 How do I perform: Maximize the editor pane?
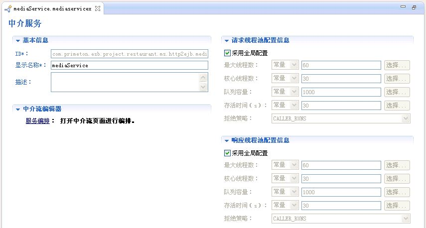click(x=414, y=7)
